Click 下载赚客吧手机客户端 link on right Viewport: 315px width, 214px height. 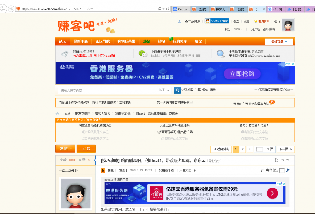point(274,90)
